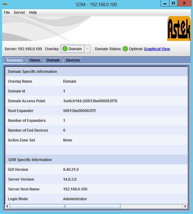Viewport: 193px width, 214px height.
Task: Click the Number of End Devices value 6
Action: pyautogui.click(x=64, y=130)
